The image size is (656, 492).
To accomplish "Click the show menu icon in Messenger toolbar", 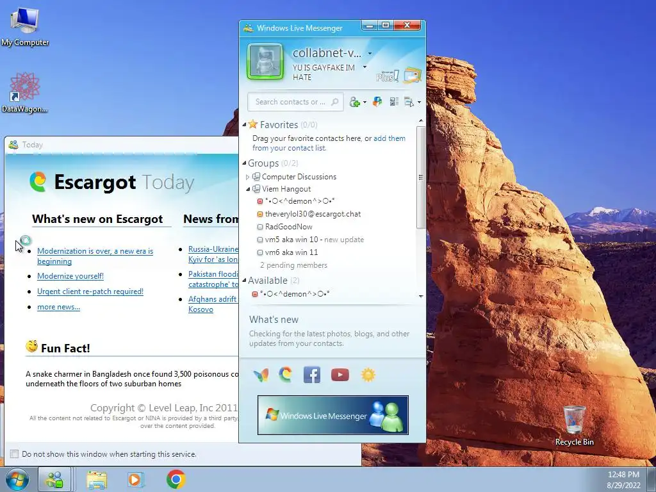I will click(409, 102).
